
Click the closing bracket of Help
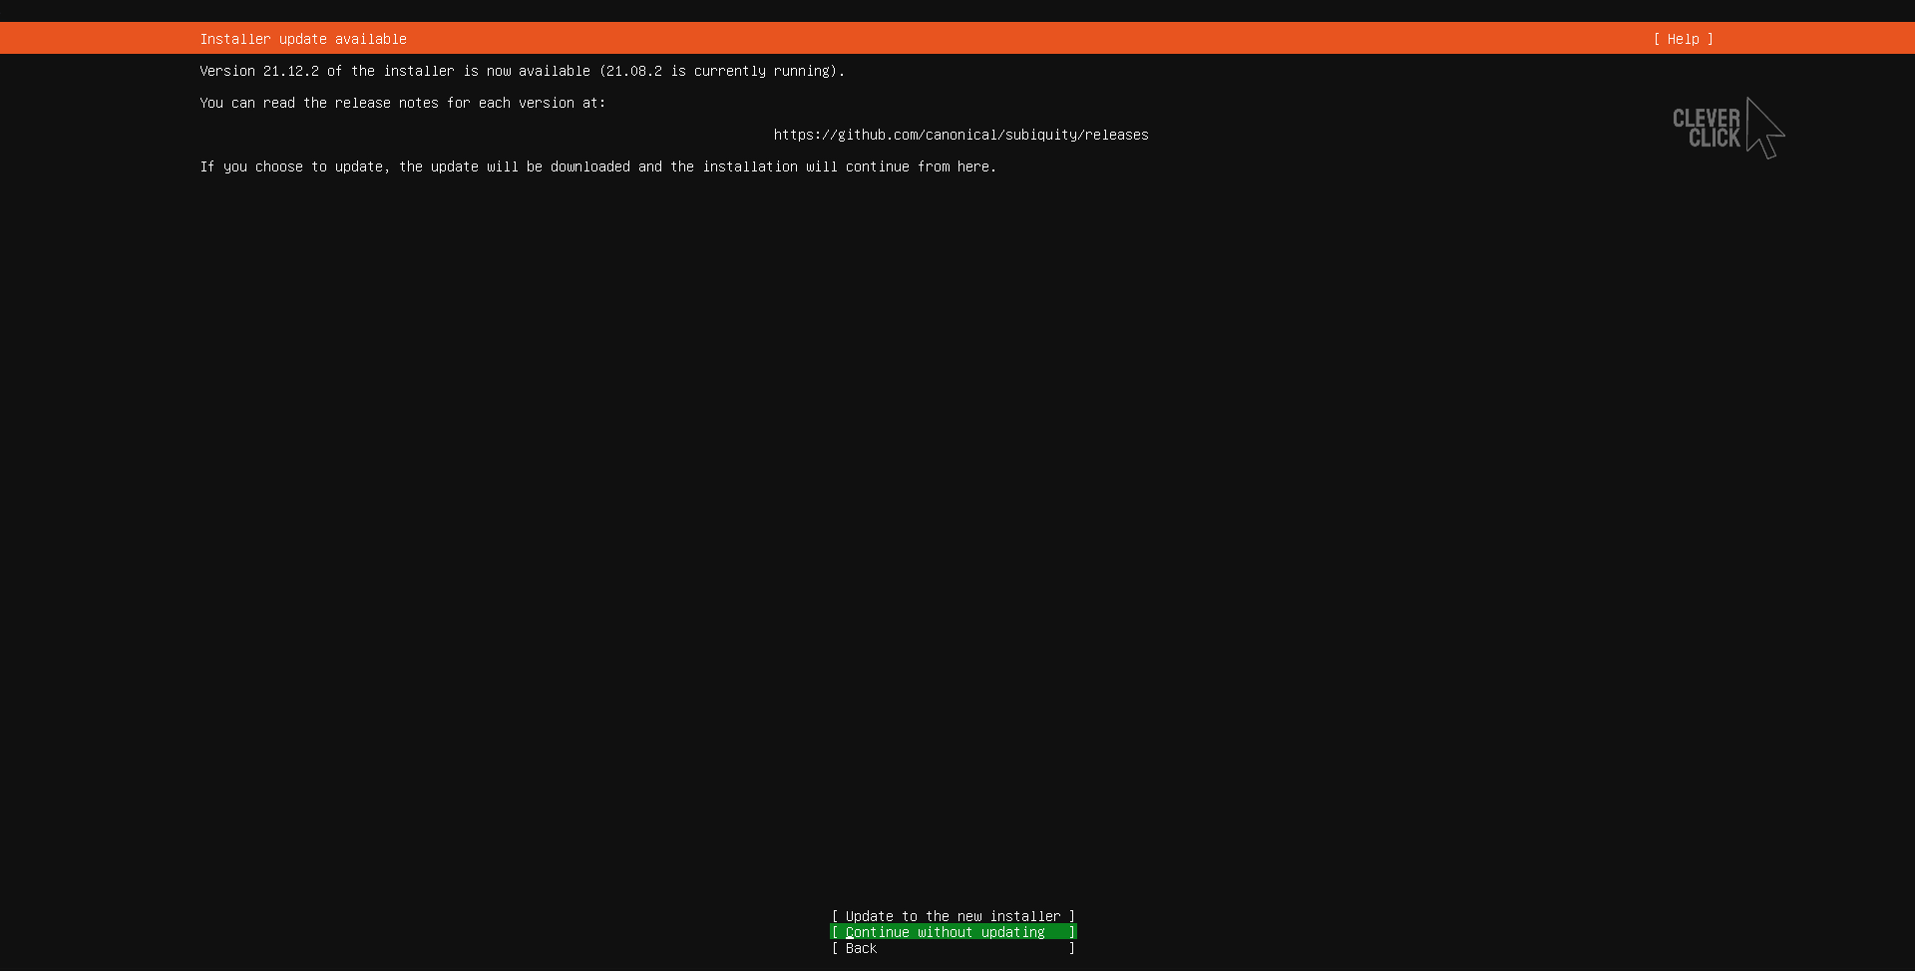pyautogui.click(x=1711, y=39)
